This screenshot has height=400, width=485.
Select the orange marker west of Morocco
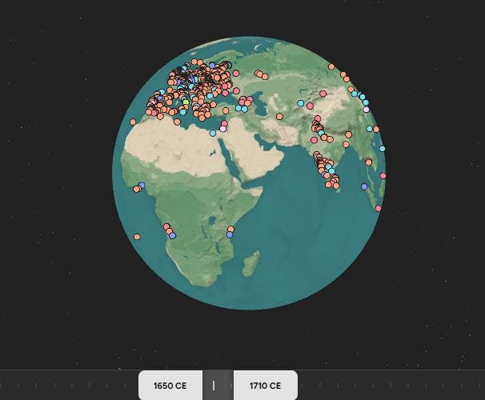pos(133,122)
